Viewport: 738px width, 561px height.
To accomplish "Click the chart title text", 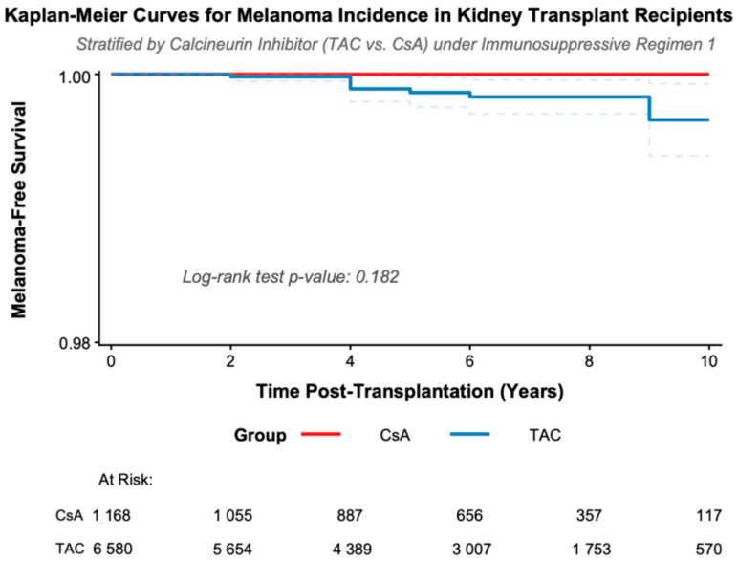I will point(369,16).
